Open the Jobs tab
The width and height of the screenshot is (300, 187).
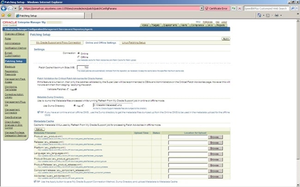tap(210, 25)
